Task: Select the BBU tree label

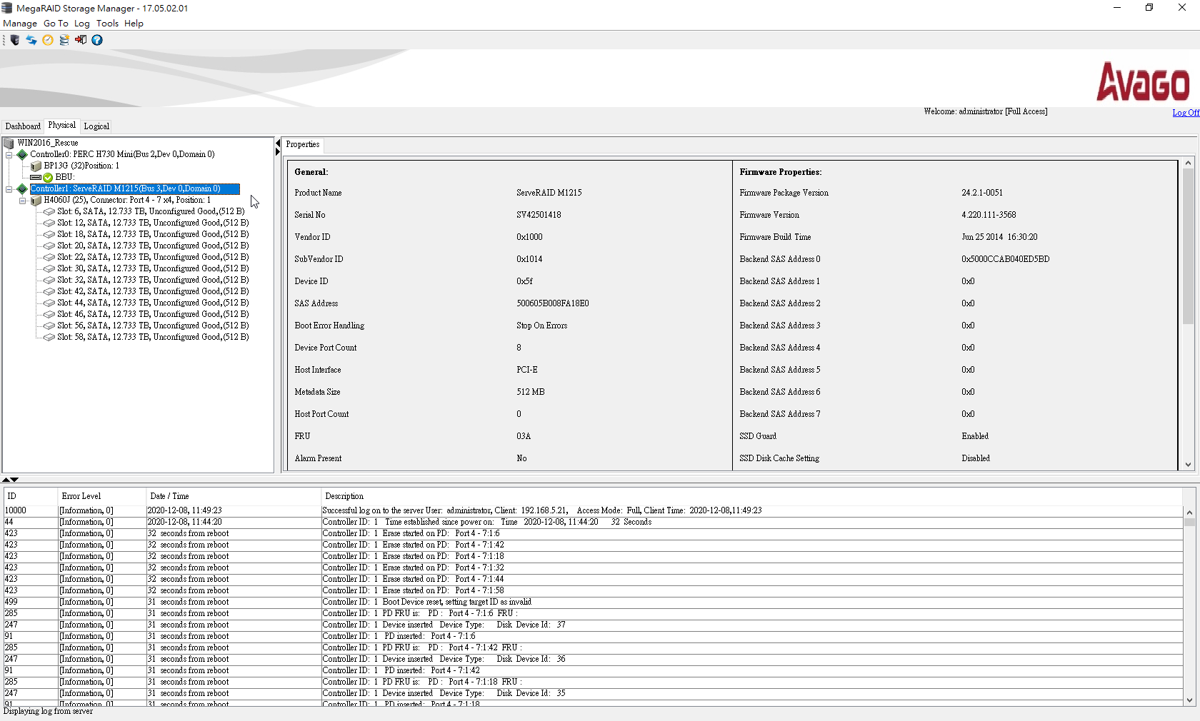Action: tap(64, 177)
